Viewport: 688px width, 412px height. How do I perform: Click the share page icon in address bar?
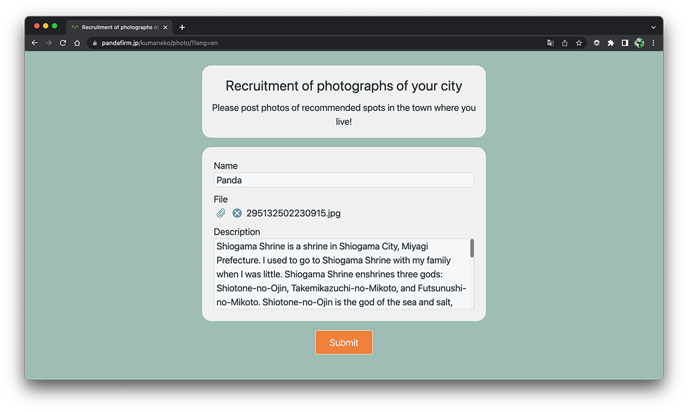[x=565, y=43]
